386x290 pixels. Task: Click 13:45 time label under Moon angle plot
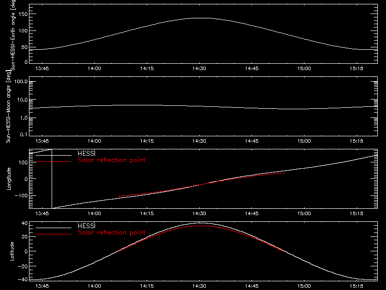coord(42,141)
